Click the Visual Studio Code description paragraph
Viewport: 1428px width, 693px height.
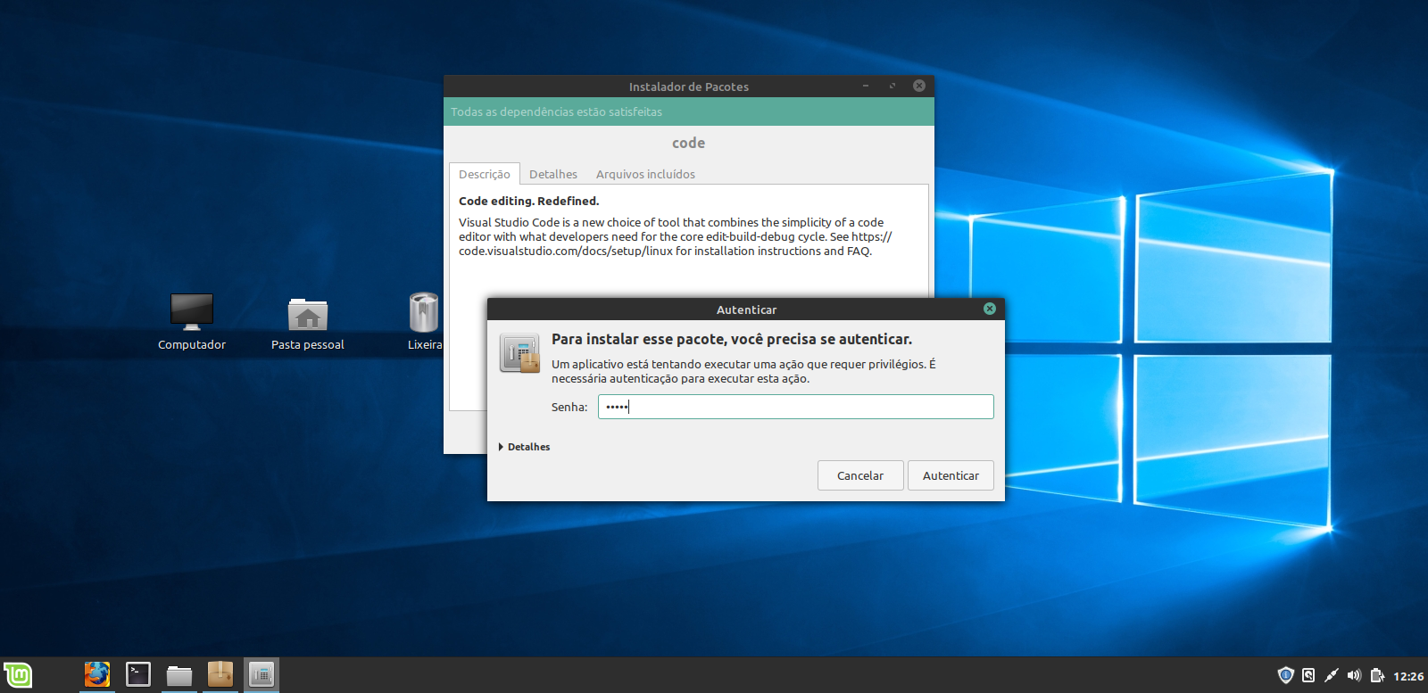(676, 236)
